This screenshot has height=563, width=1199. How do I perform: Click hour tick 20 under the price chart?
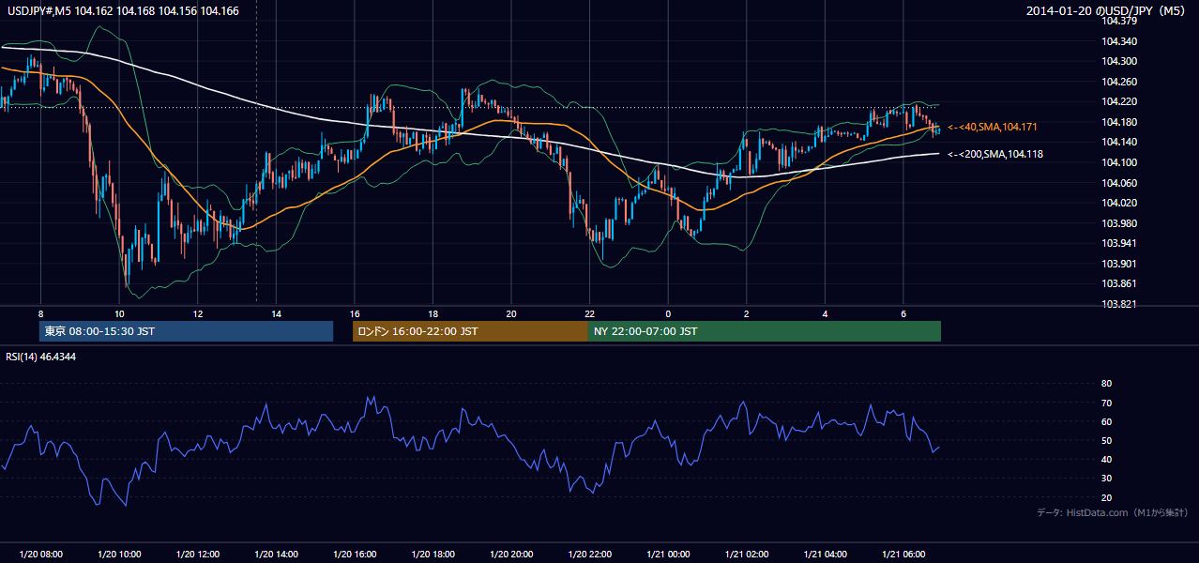pyautogui.click(x=511, y=312)
